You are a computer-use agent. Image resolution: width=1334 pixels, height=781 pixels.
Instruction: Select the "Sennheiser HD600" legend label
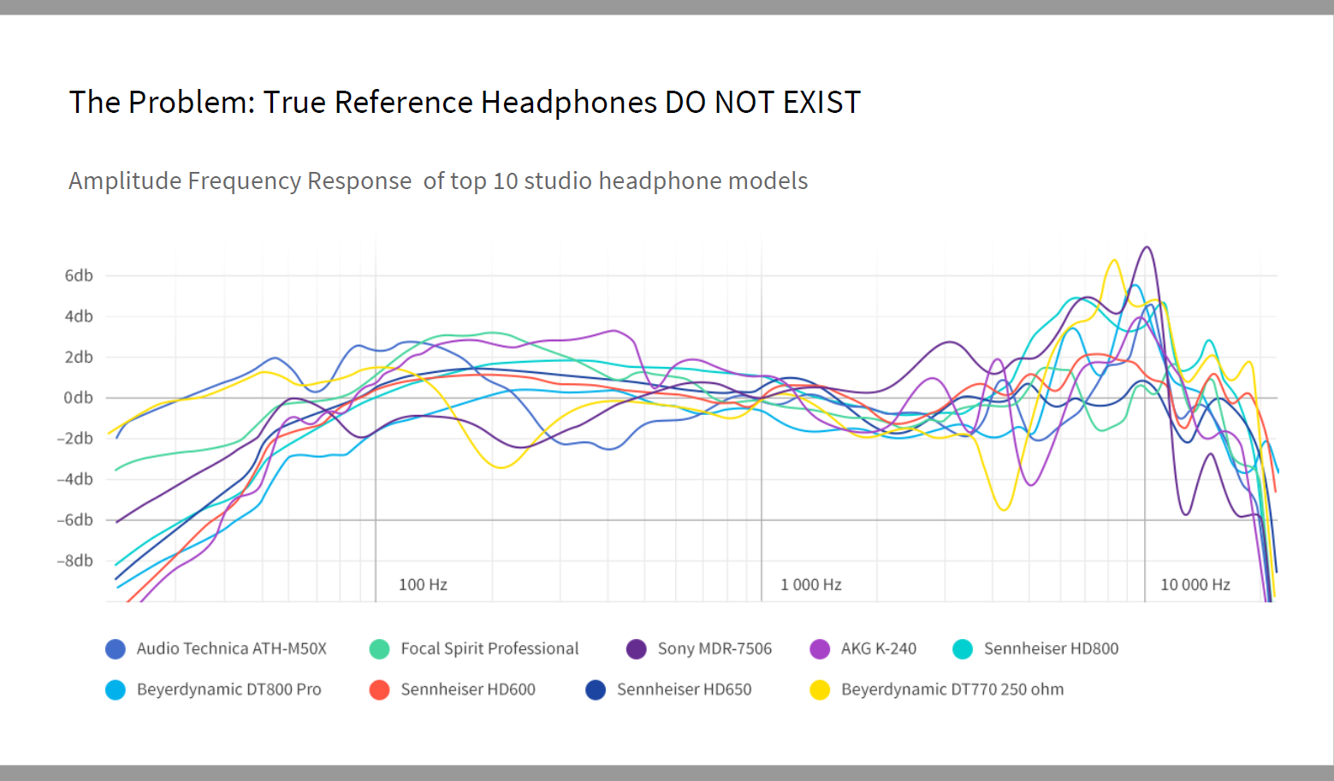pos(468,689)
